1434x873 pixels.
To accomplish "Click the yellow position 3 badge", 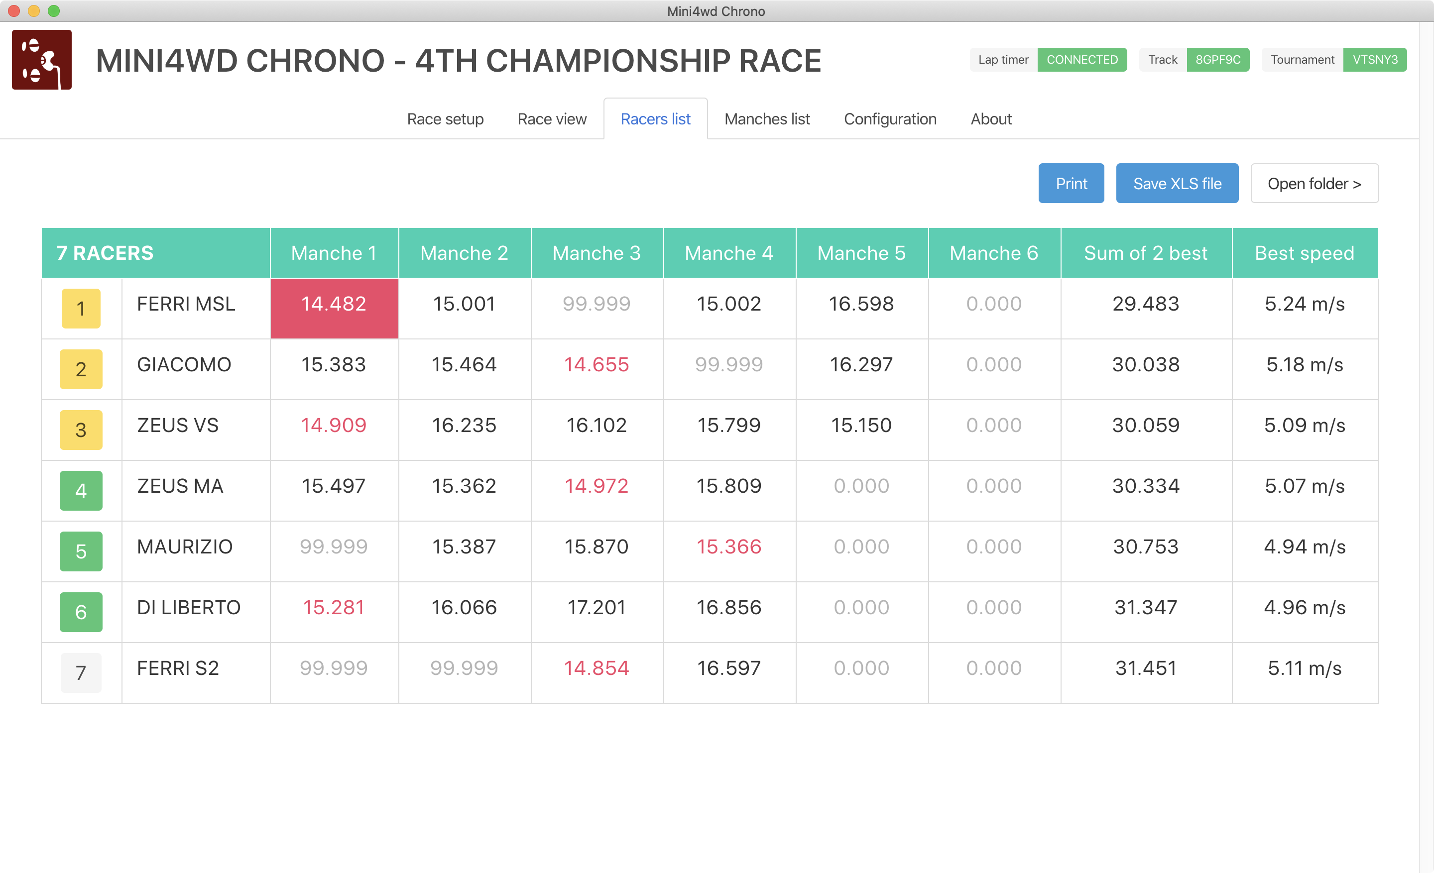I will pyautogui.click(x=81, y=430).
